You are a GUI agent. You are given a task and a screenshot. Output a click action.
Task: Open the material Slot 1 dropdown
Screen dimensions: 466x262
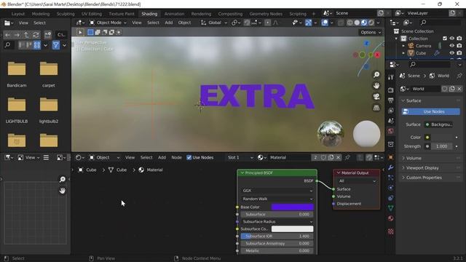point(240,157)
